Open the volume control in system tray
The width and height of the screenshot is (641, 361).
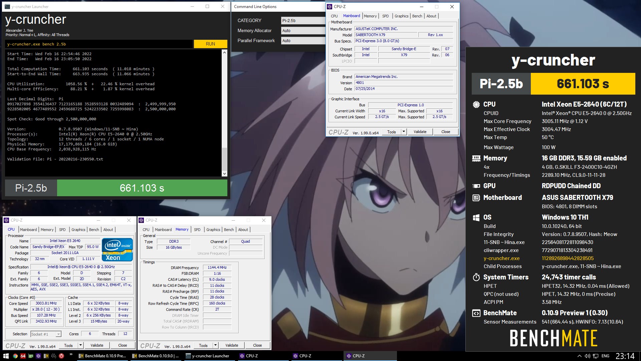[588, 356]
